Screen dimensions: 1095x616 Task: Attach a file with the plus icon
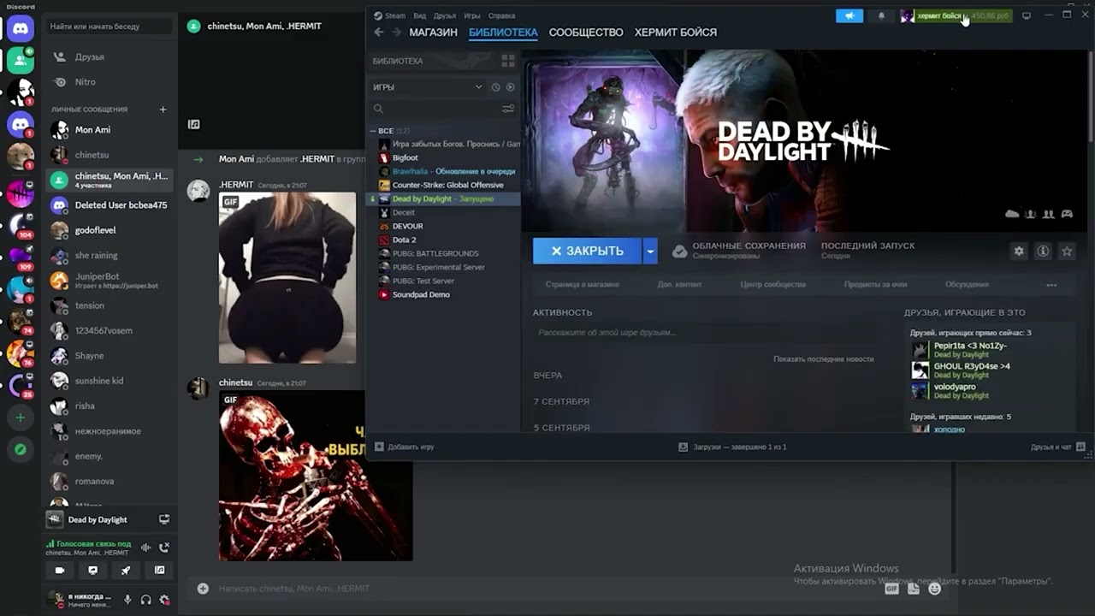tap(203, 589)
